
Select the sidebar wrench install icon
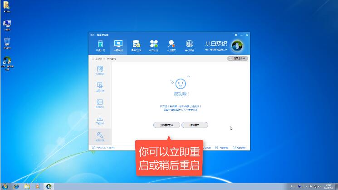[100, 136]
